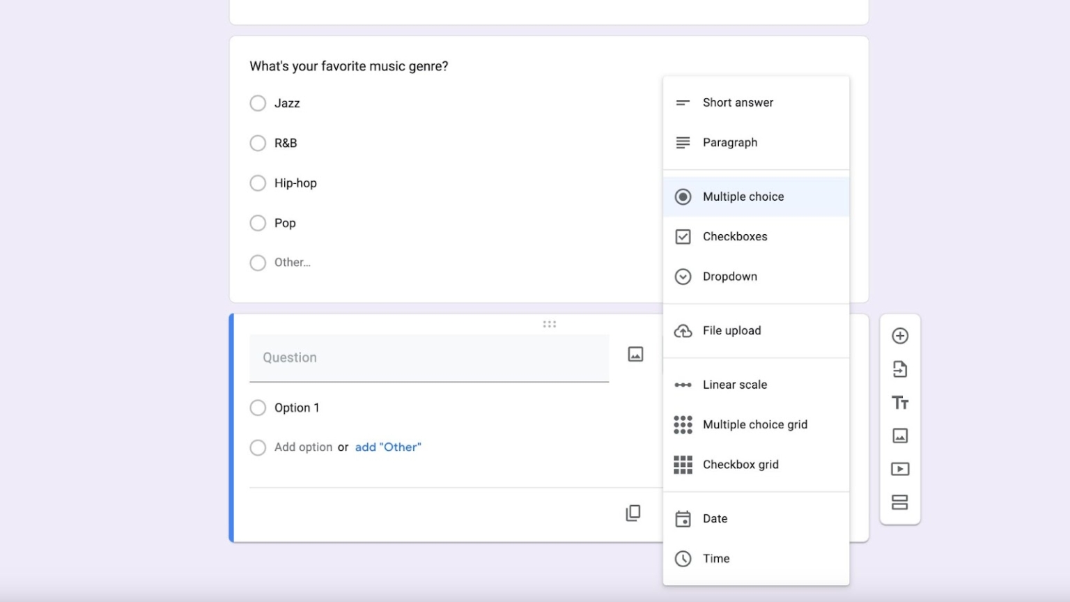
Task: Duplicate the new question using the copy icon
Action: [x=633, y=512]
